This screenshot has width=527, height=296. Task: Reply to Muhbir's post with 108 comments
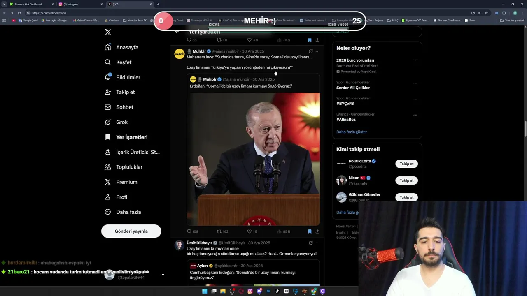(192, 231)
